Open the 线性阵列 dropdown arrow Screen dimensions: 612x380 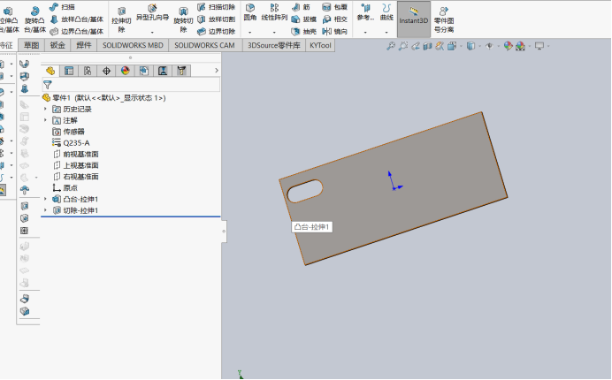[274, 32]
